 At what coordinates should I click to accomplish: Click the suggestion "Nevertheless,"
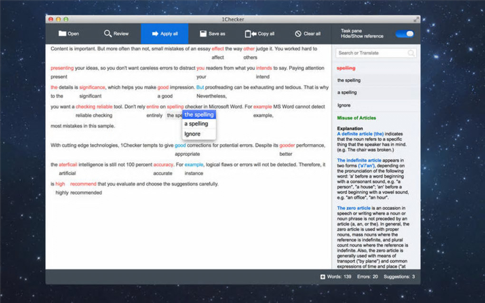pos(212,96)
